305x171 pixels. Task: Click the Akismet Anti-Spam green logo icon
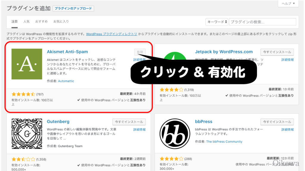click(x=27, y=64)
